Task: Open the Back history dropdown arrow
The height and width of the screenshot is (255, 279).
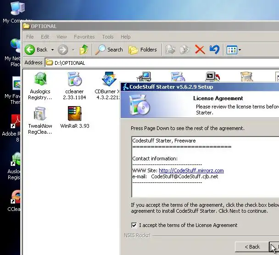Action: pyautogui.click(x=52, y=50)
